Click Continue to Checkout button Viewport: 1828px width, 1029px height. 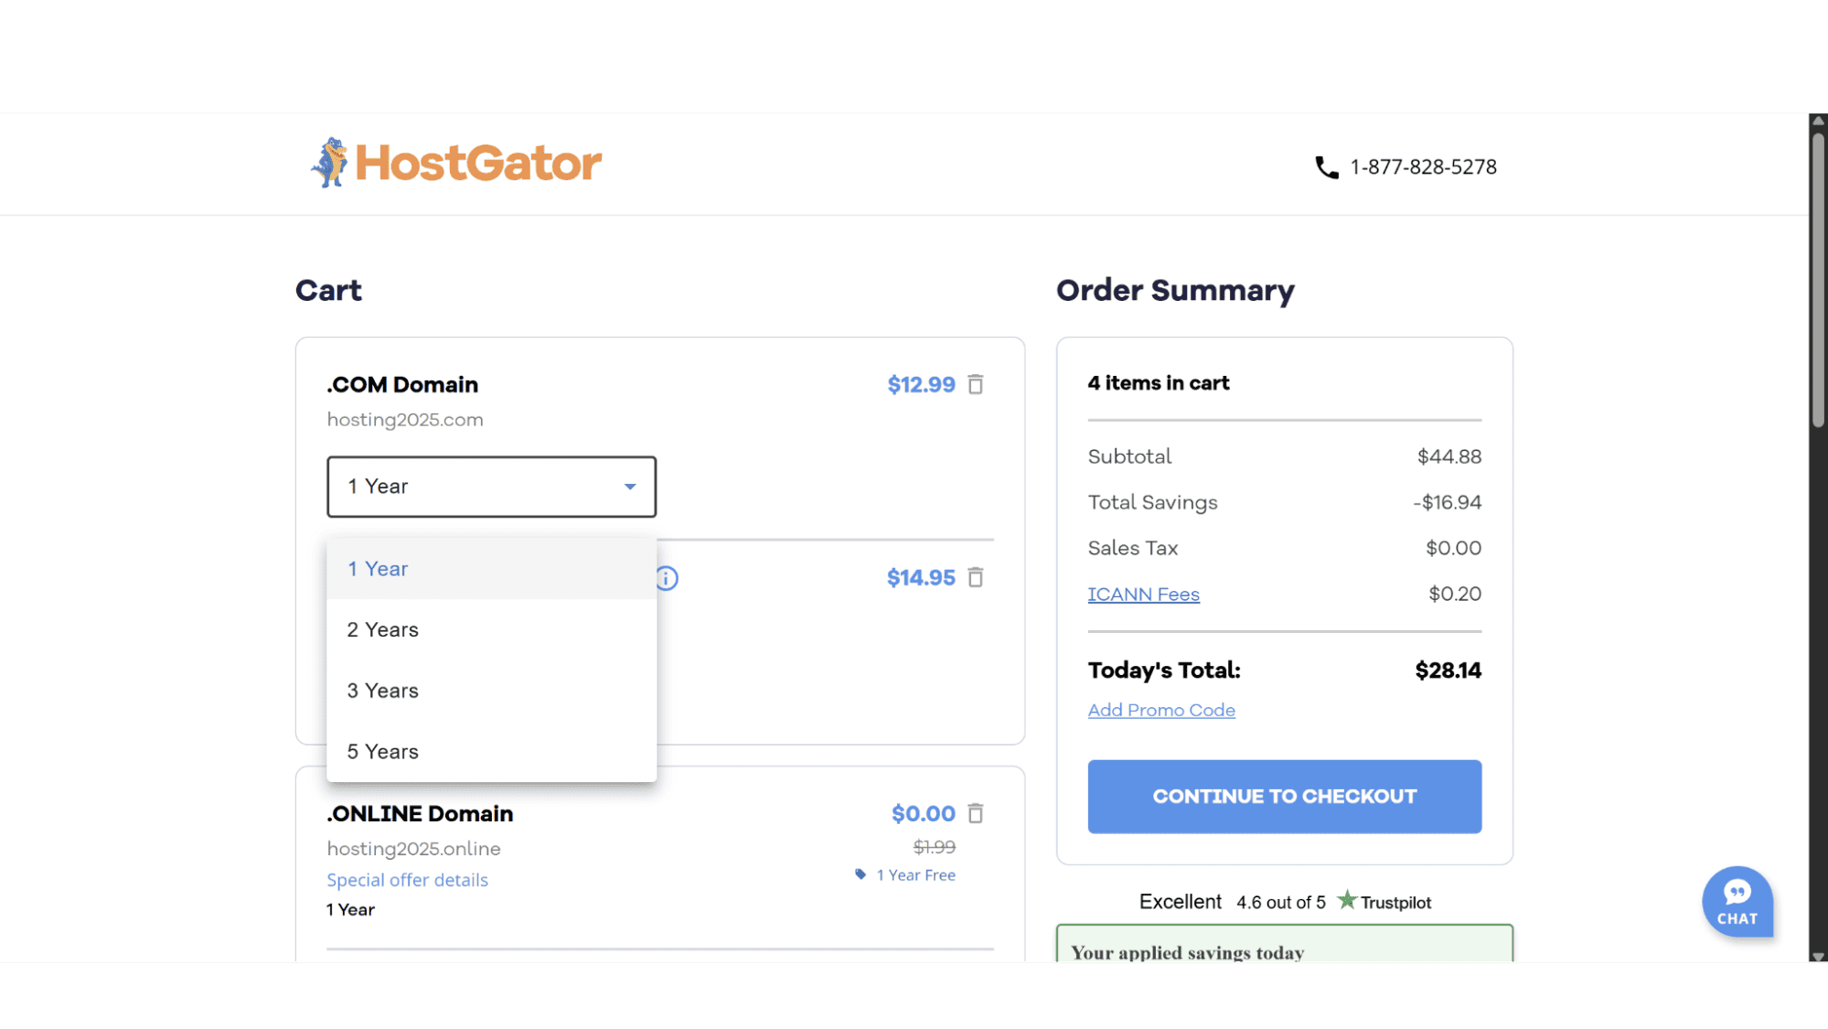[x=1284, y=797]
